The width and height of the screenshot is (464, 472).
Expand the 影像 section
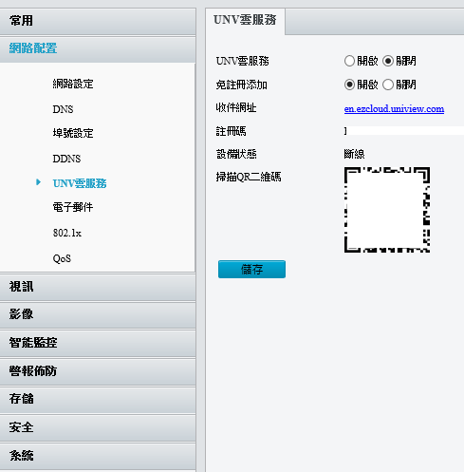tap(98, 315)
